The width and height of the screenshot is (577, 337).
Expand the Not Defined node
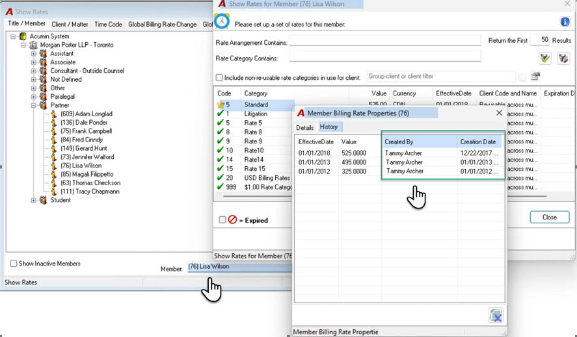pos(33,79)
